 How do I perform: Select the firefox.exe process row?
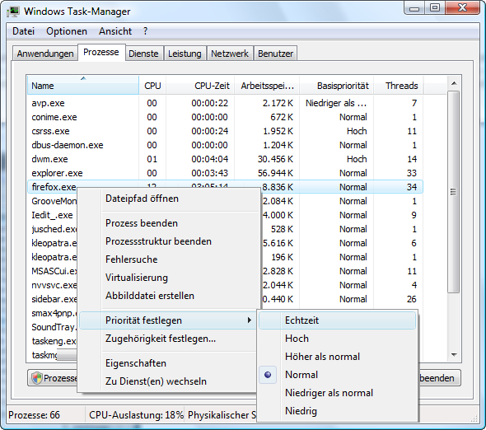[x=225, y=187]
